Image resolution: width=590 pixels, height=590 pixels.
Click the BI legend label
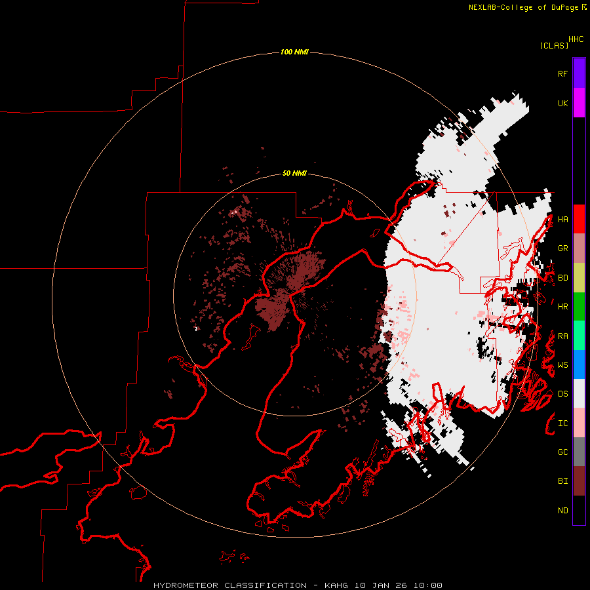[x=563, y=481]
